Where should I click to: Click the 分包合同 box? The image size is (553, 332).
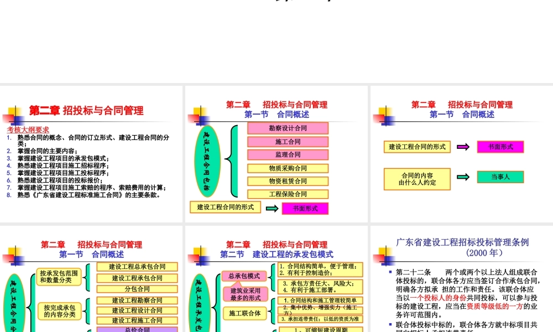click(137, 289)
